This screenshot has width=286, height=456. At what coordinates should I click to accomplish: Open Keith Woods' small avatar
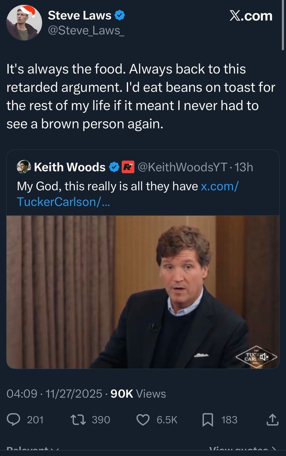[x=24, y=167]
